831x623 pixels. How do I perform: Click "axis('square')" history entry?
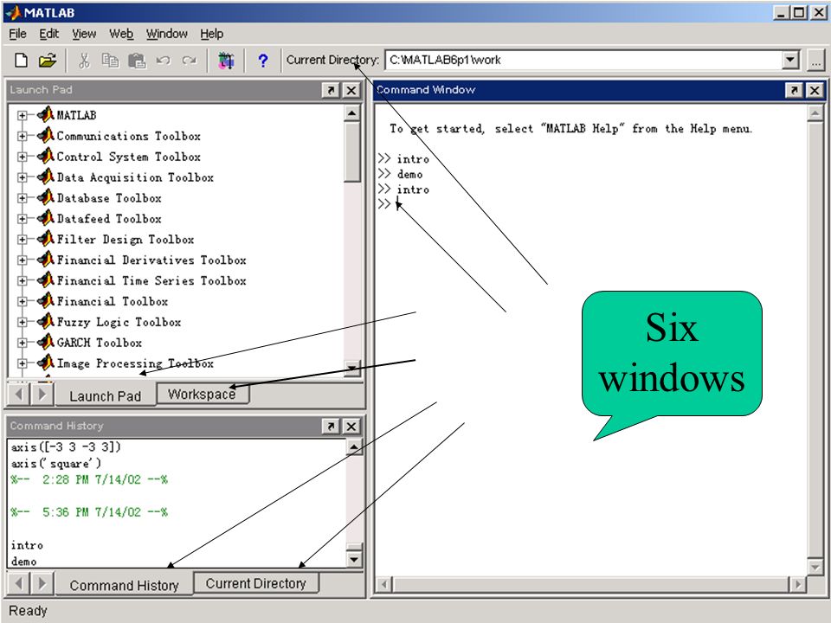tap(55, 463)
